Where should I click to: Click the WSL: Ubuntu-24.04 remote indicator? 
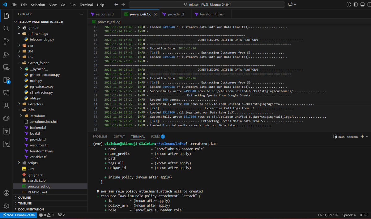pos(19,215)
